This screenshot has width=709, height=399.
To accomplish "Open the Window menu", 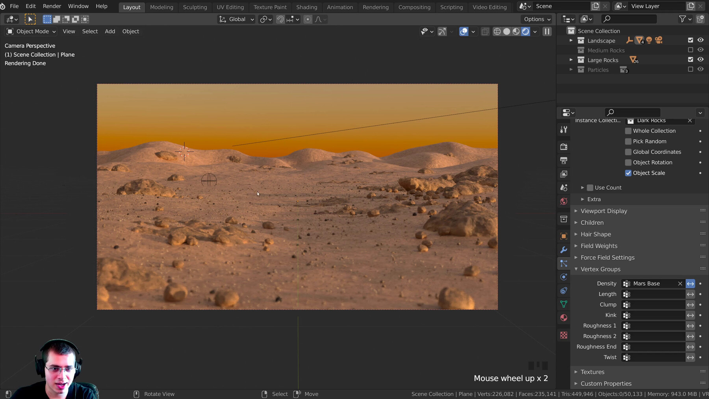I will [78, 6].
